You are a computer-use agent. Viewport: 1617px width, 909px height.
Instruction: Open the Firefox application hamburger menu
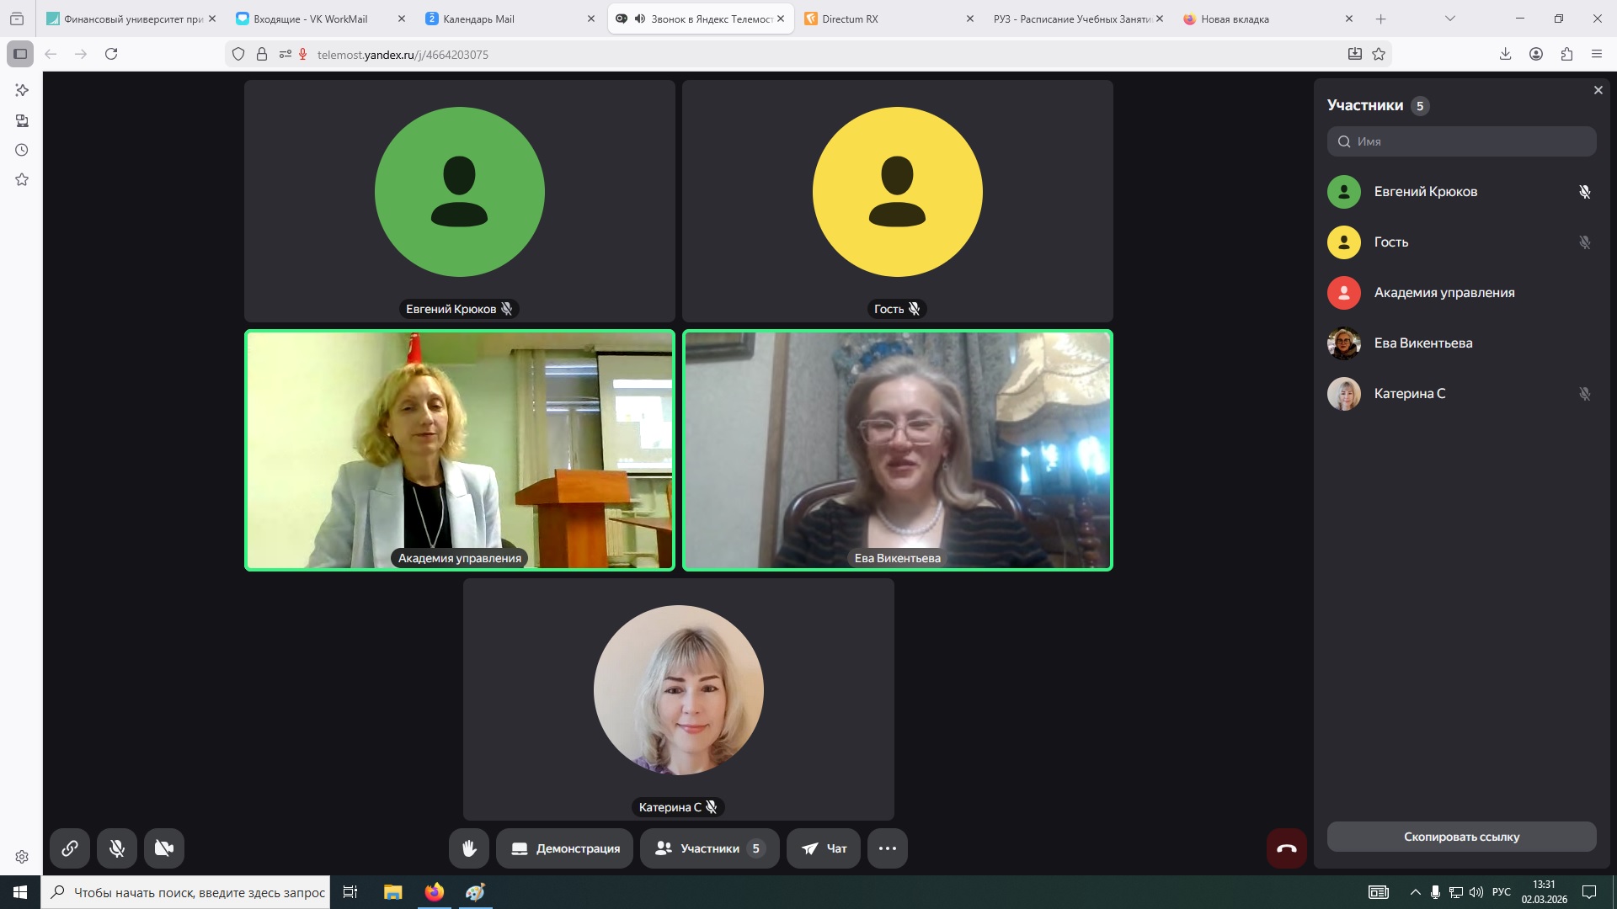(x=1597, y=55)
